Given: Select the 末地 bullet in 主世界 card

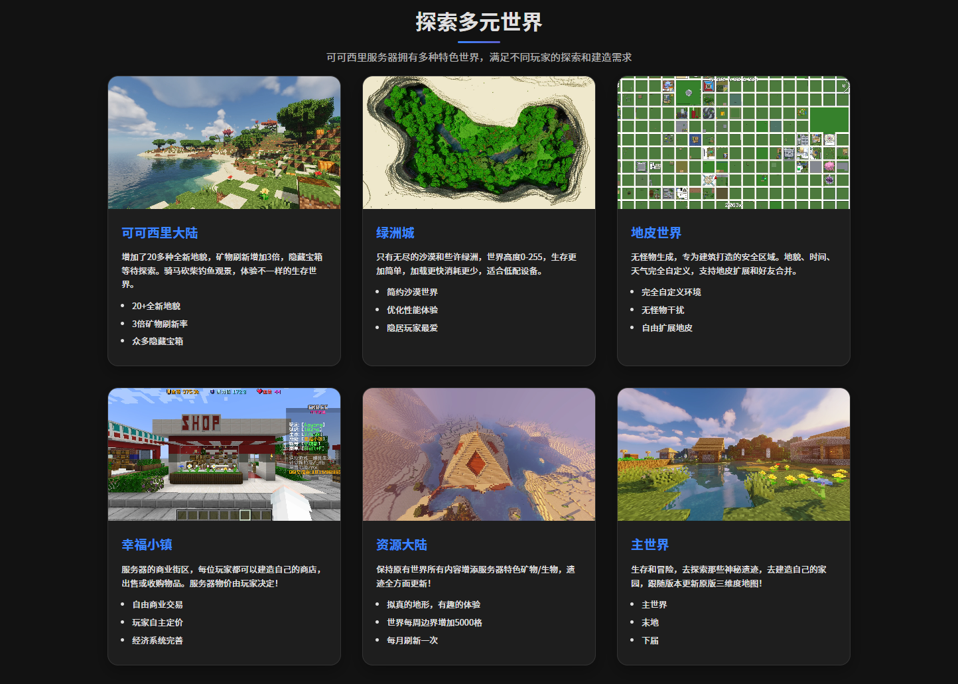Looking at the screenshot, I should 650,622.
